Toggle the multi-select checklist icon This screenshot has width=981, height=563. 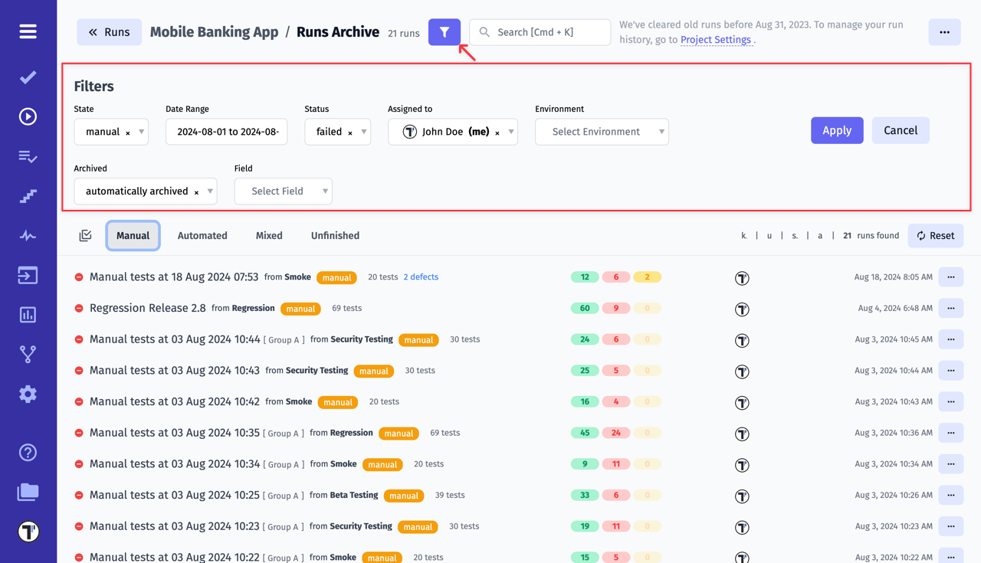pos(85,236)
